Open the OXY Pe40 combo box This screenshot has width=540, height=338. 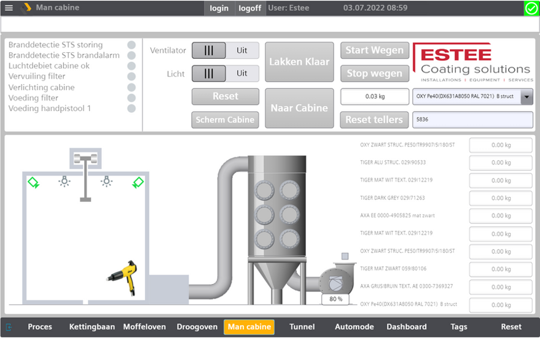tap(472, 97)
